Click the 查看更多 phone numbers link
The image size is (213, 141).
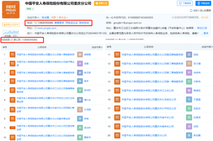[59, 23]
